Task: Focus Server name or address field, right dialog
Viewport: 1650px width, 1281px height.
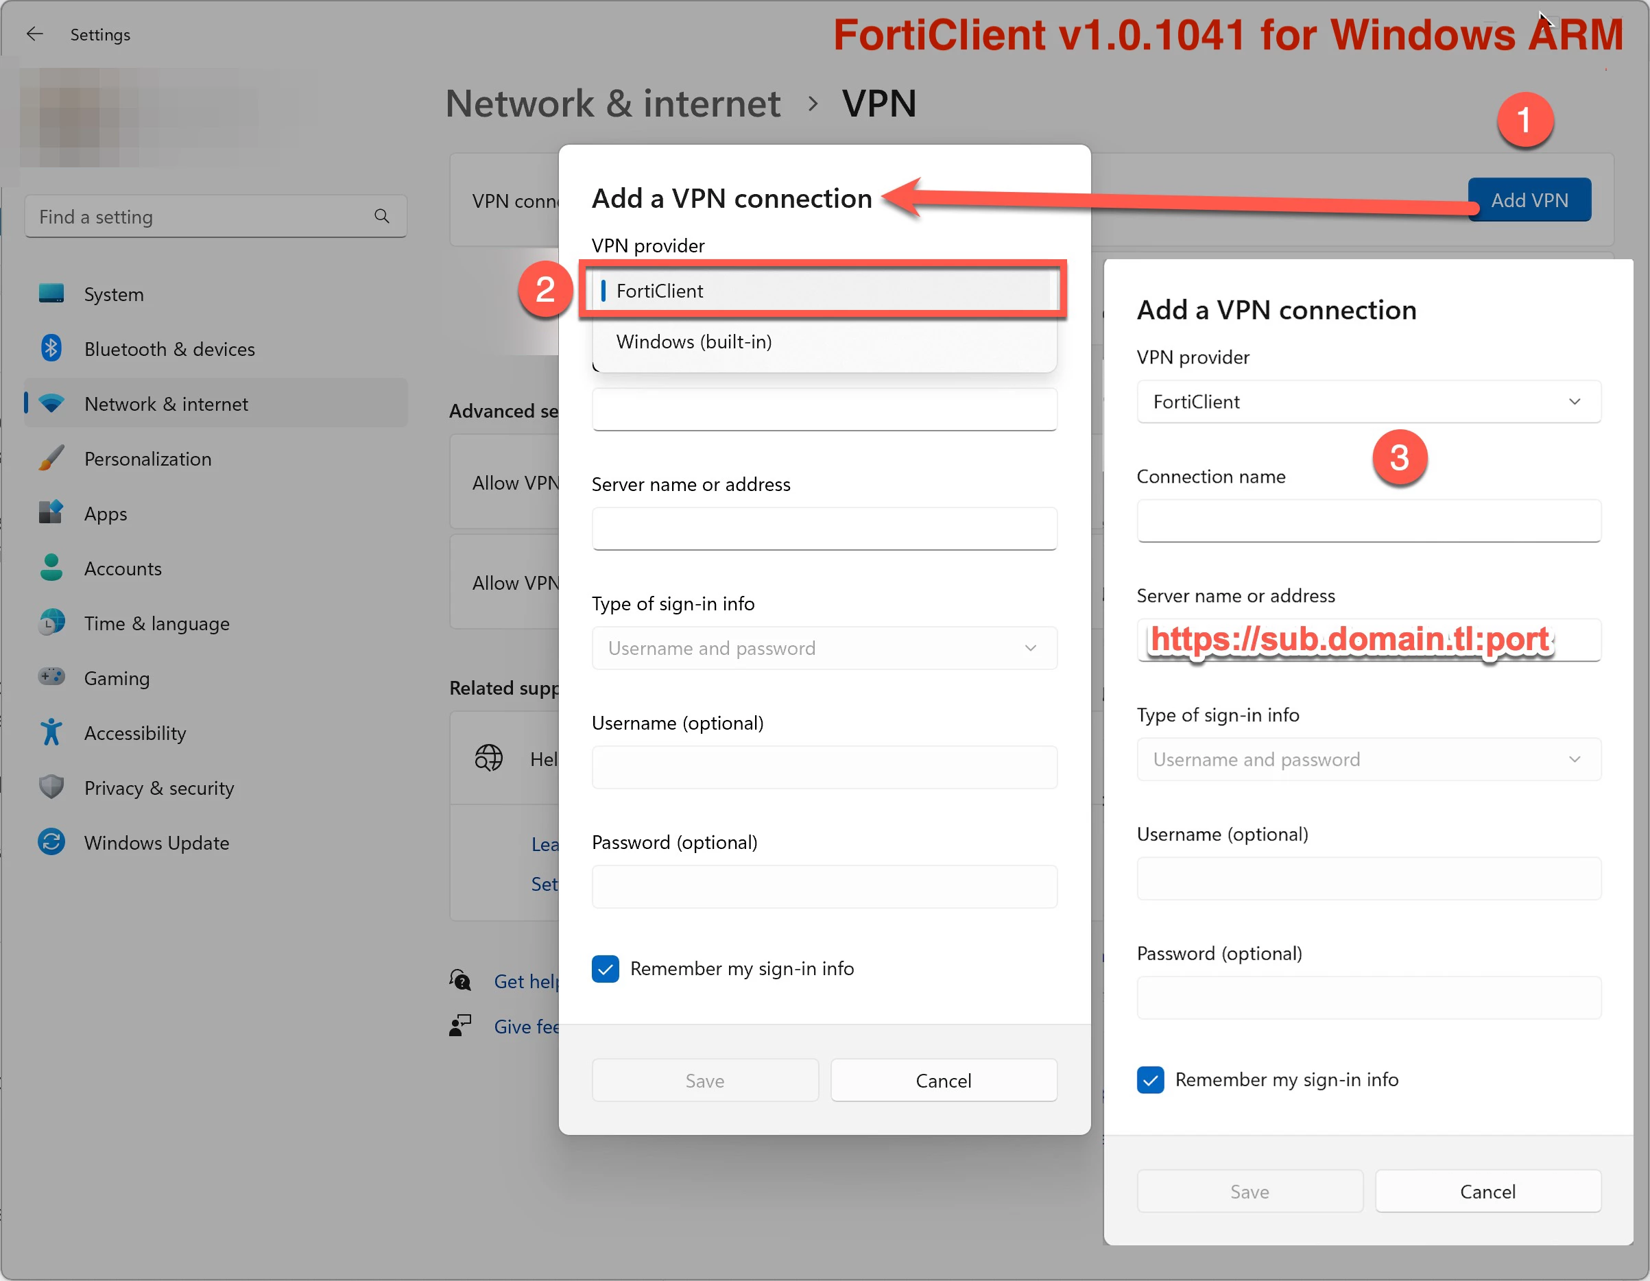Action: tap(1369, 640)
